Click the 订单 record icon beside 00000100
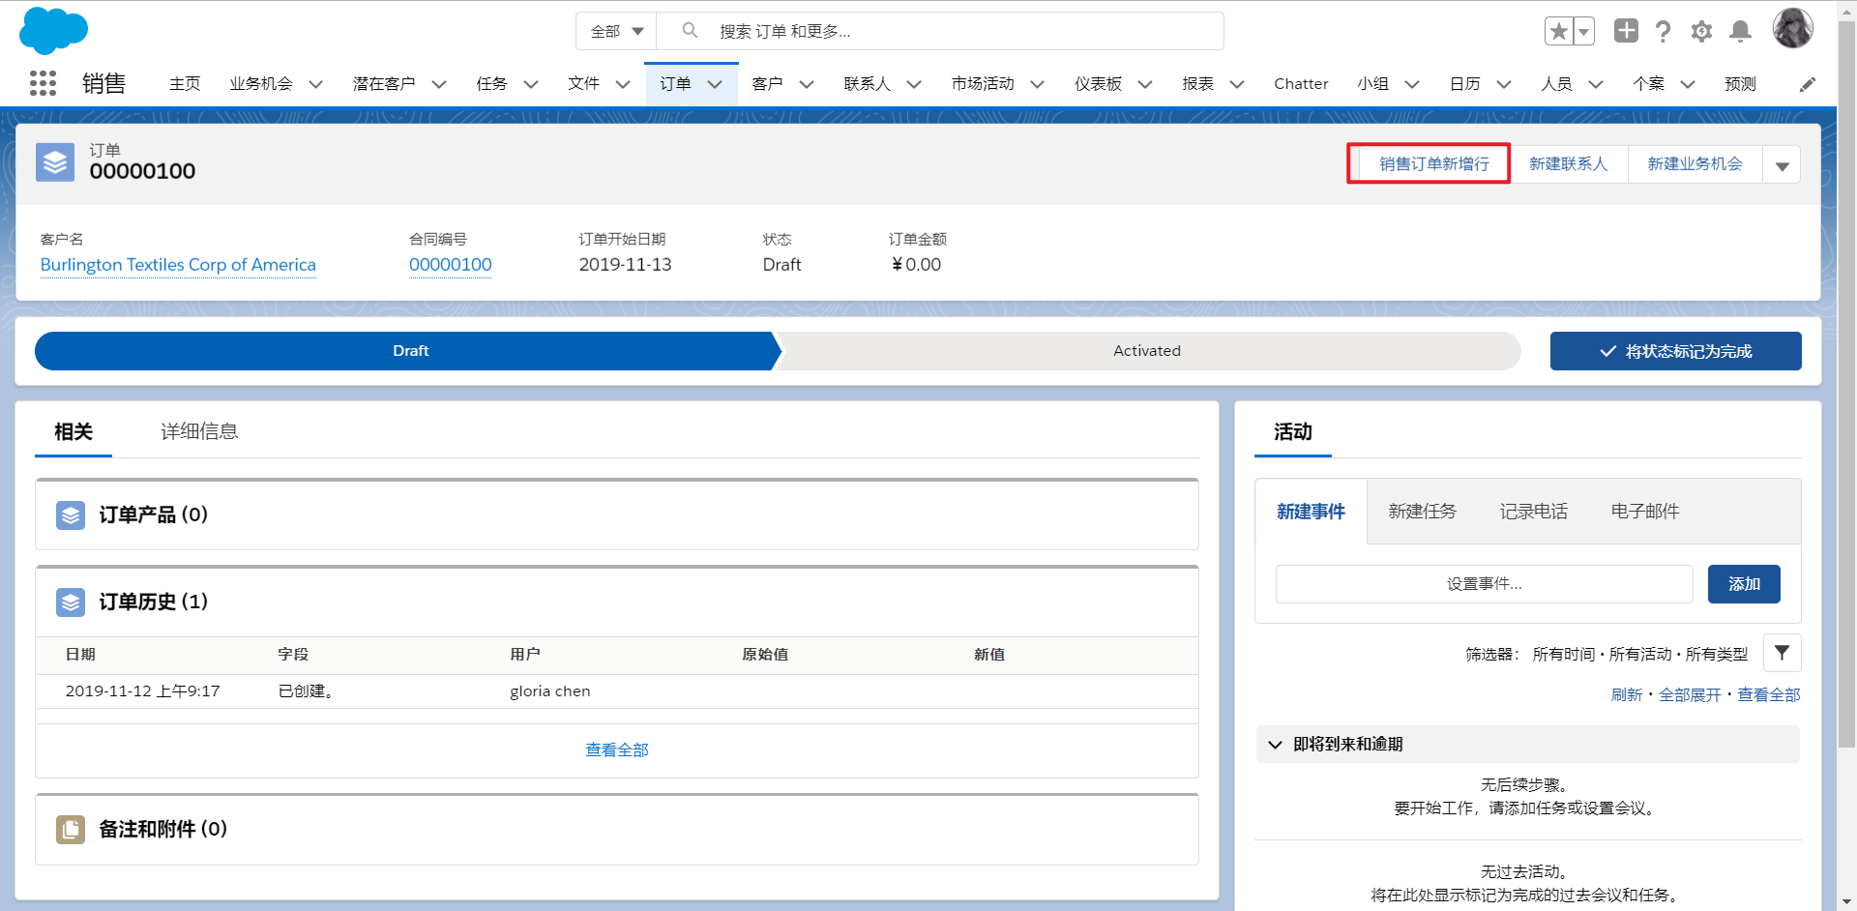The width and height of the screenshot is (1857, 911). (x=54, y=162)
